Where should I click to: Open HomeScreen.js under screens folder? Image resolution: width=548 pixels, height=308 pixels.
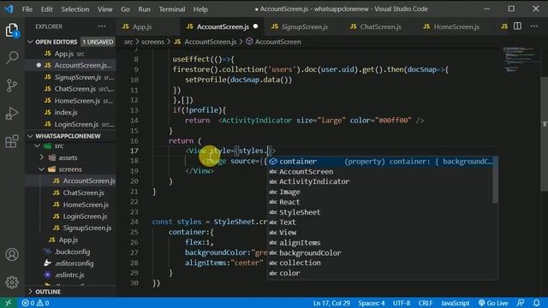[70, 204]
